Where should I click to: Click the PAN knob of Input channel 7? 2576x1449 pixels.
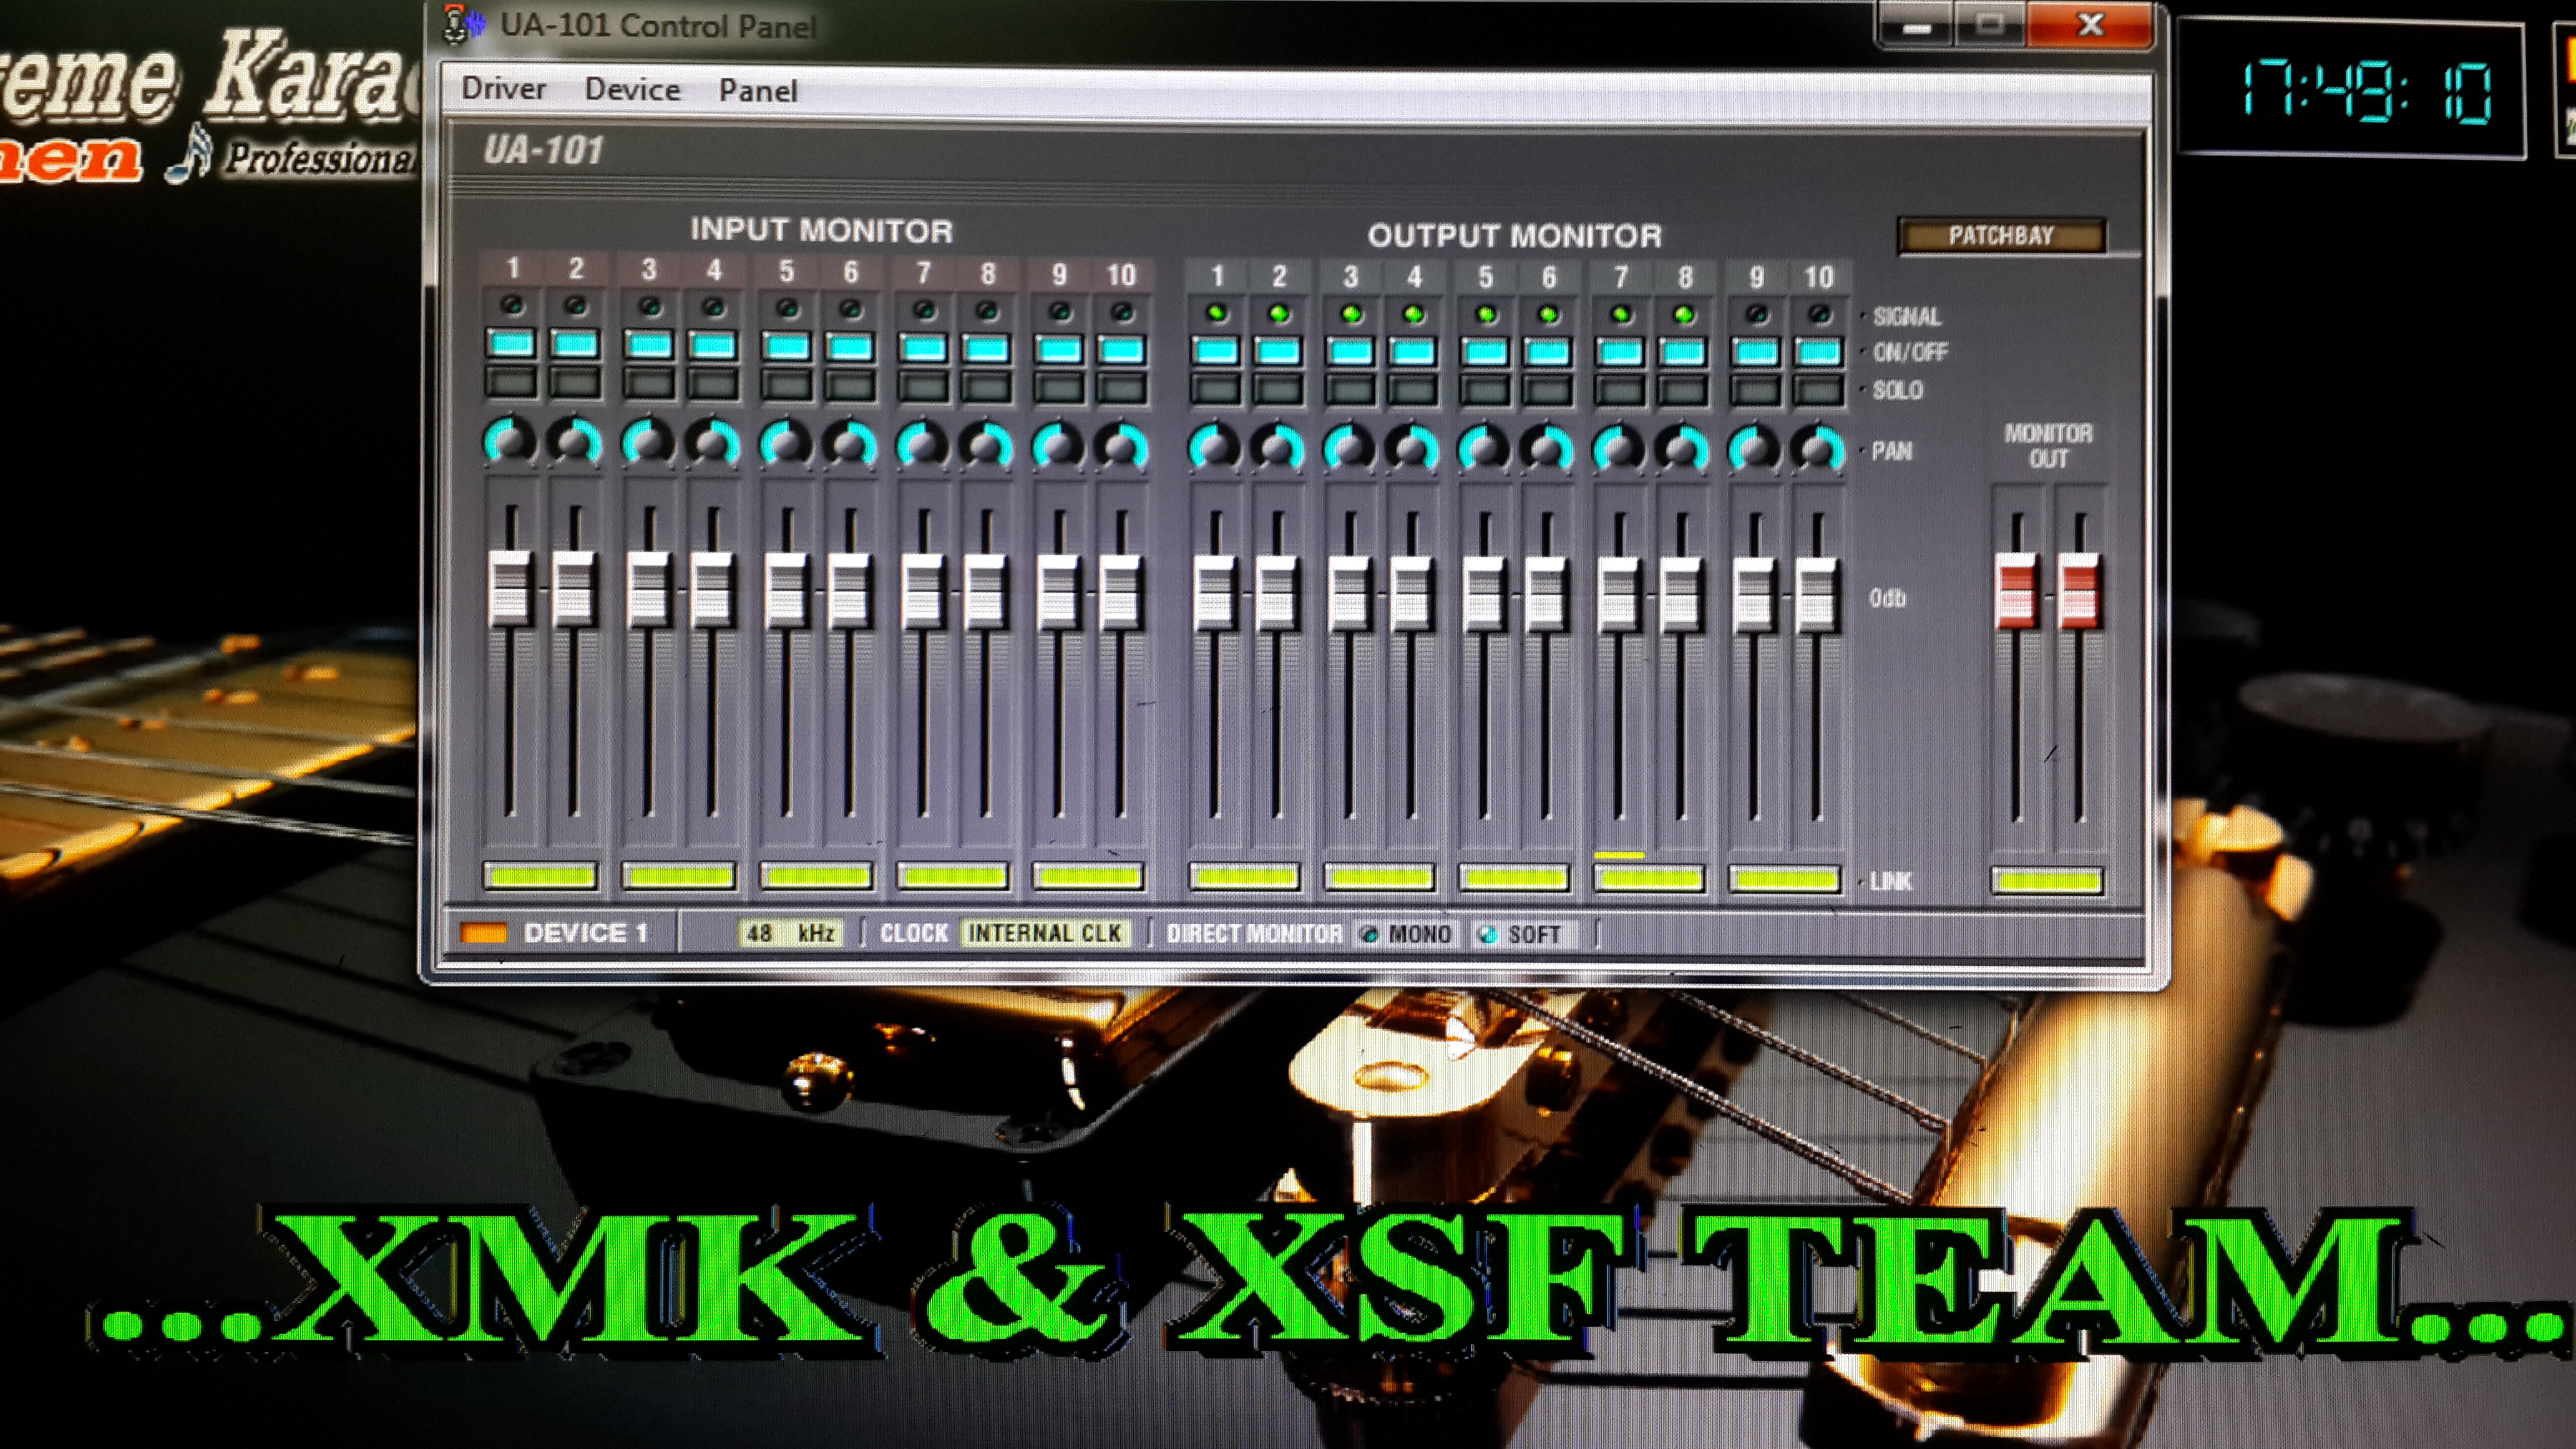point(923,445)
